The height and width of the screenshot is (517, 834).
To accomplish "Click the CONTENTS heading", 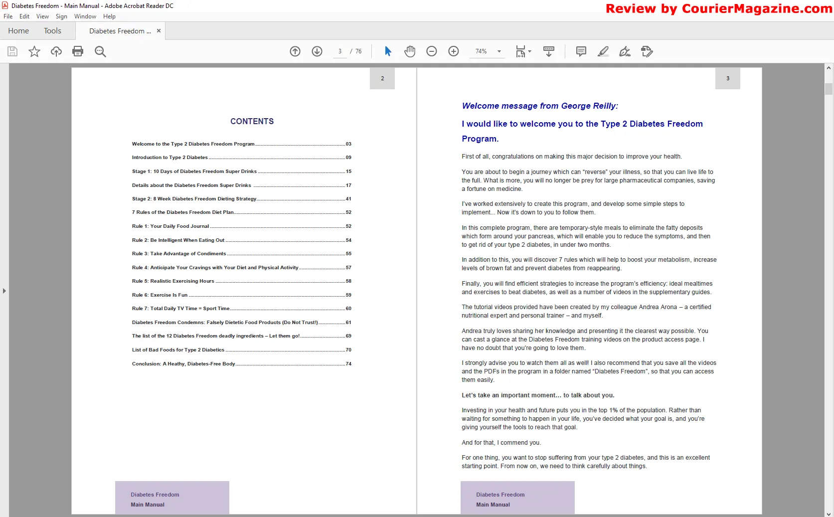I will pyautogui.click(x=252, y=122).
